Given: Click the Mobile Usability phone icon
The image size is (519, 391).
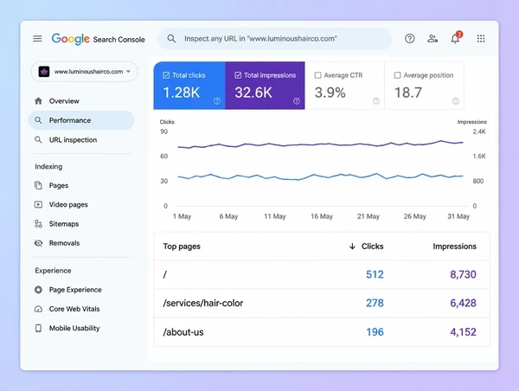Looking at the screenshot, I should pyautogui.click(x=38, y=328).
